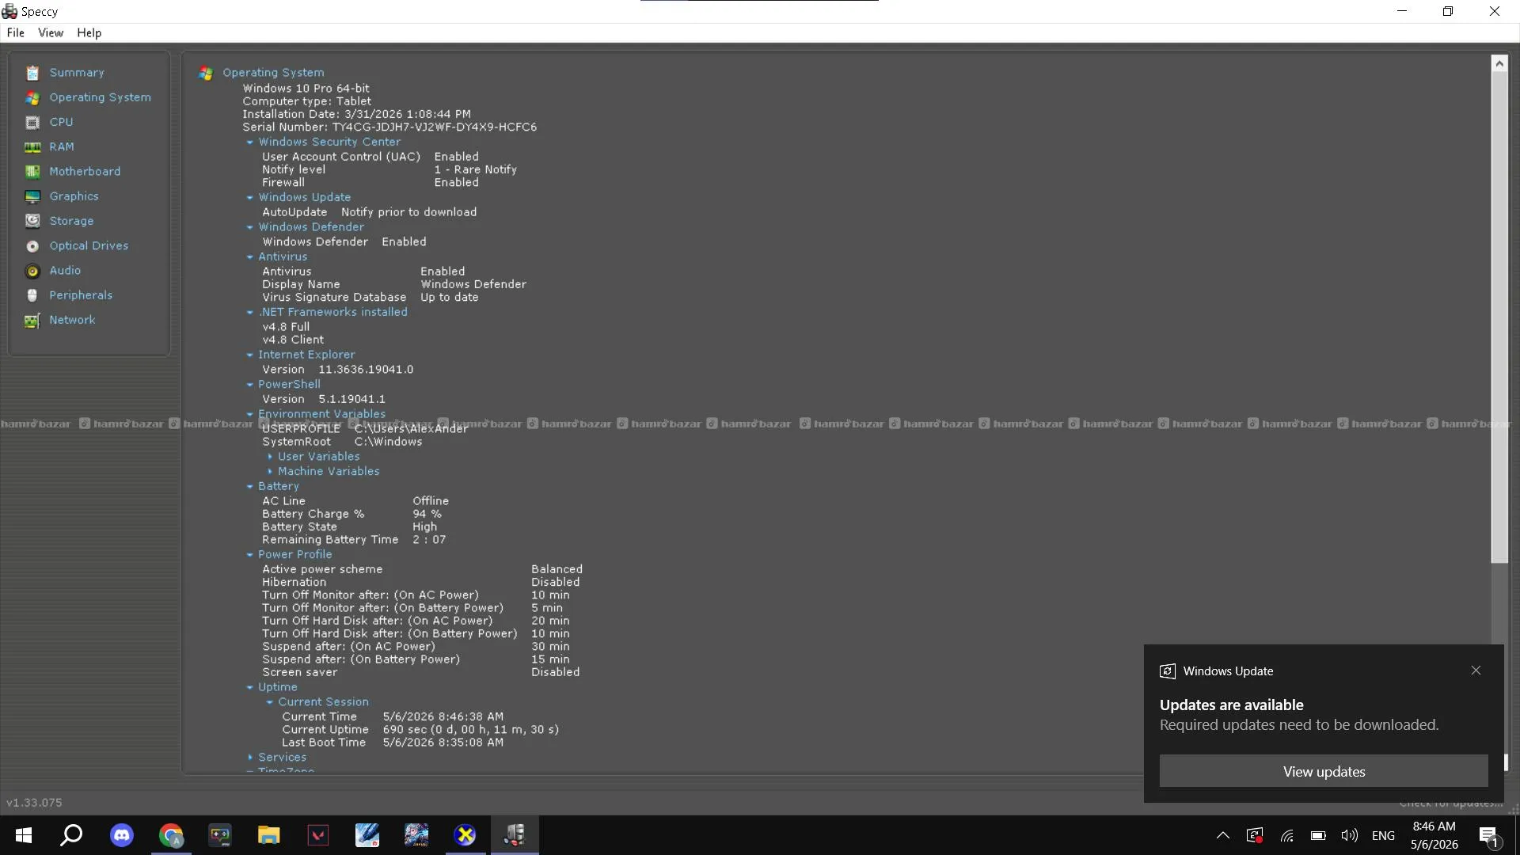Image resolution: width=1520 pixels, height=855 pixels.
Task: Click the Last Boot Time value
Action: point(443,743)
